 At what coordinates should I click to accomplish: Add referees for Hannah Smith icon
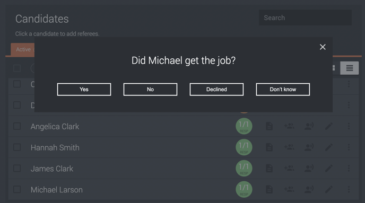tap(289, 147)
